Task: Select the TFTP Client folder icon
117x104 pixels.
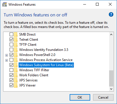Action: [x=16, y=45]
